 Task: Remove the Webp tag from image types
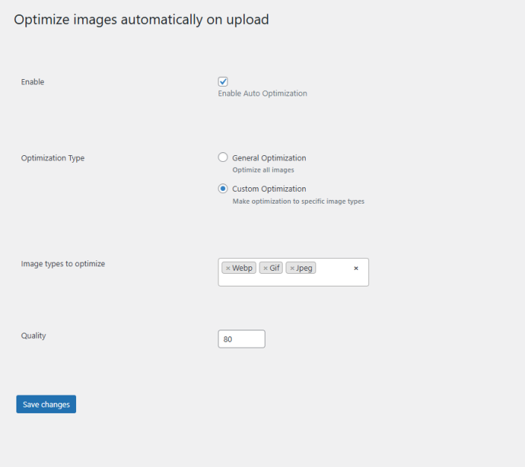pyautogui.click(x=227, y=269)
